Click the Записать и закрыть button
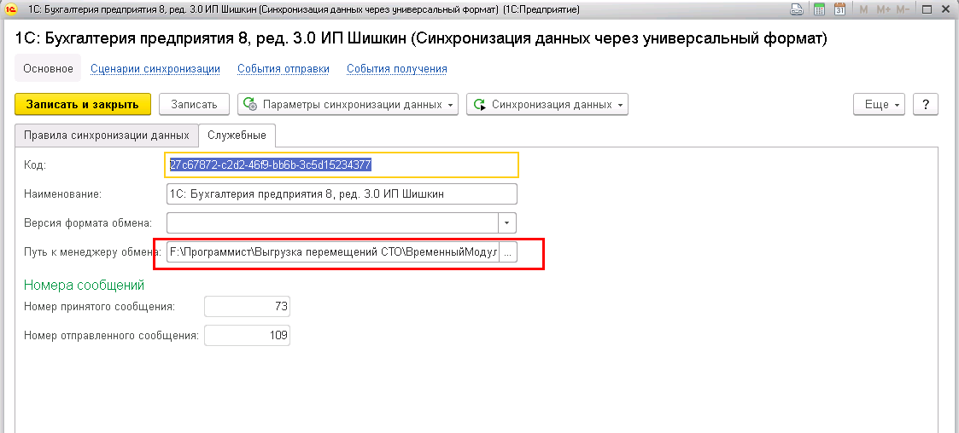The height and width of the screenshot is (433, 959). coord(82,105)
